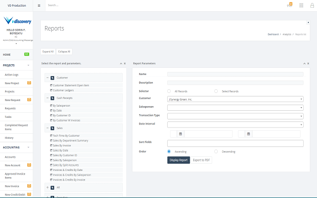The width and height of the screenshot is (317, 198).
Task: Select the All Records radio button
Action: [x=169, y=91]
